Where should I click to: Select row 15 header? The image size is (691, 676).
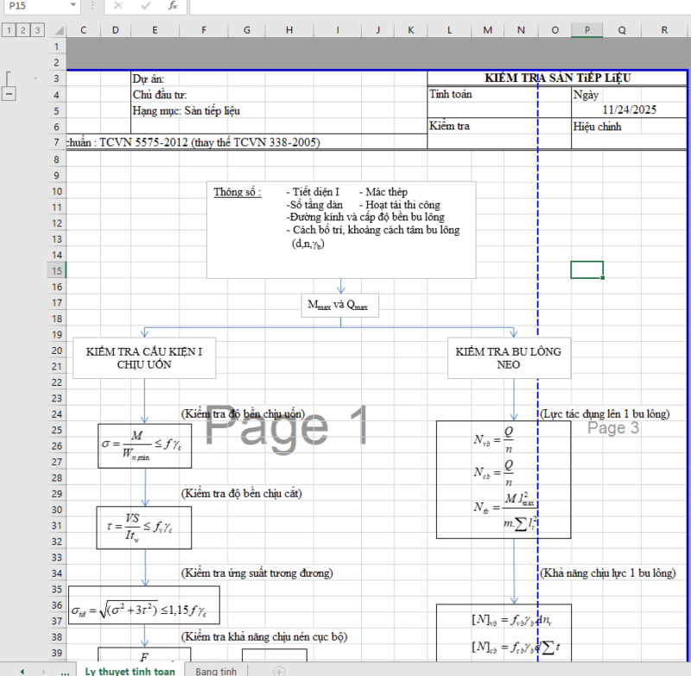point(58,270)
